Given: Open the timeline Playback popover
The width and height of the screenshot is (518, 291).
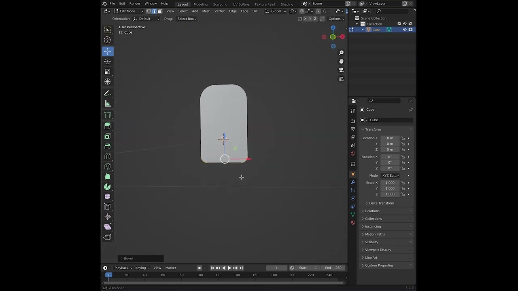Looking at the screenshot, I should pyautogui.click(x=123, y=268).
